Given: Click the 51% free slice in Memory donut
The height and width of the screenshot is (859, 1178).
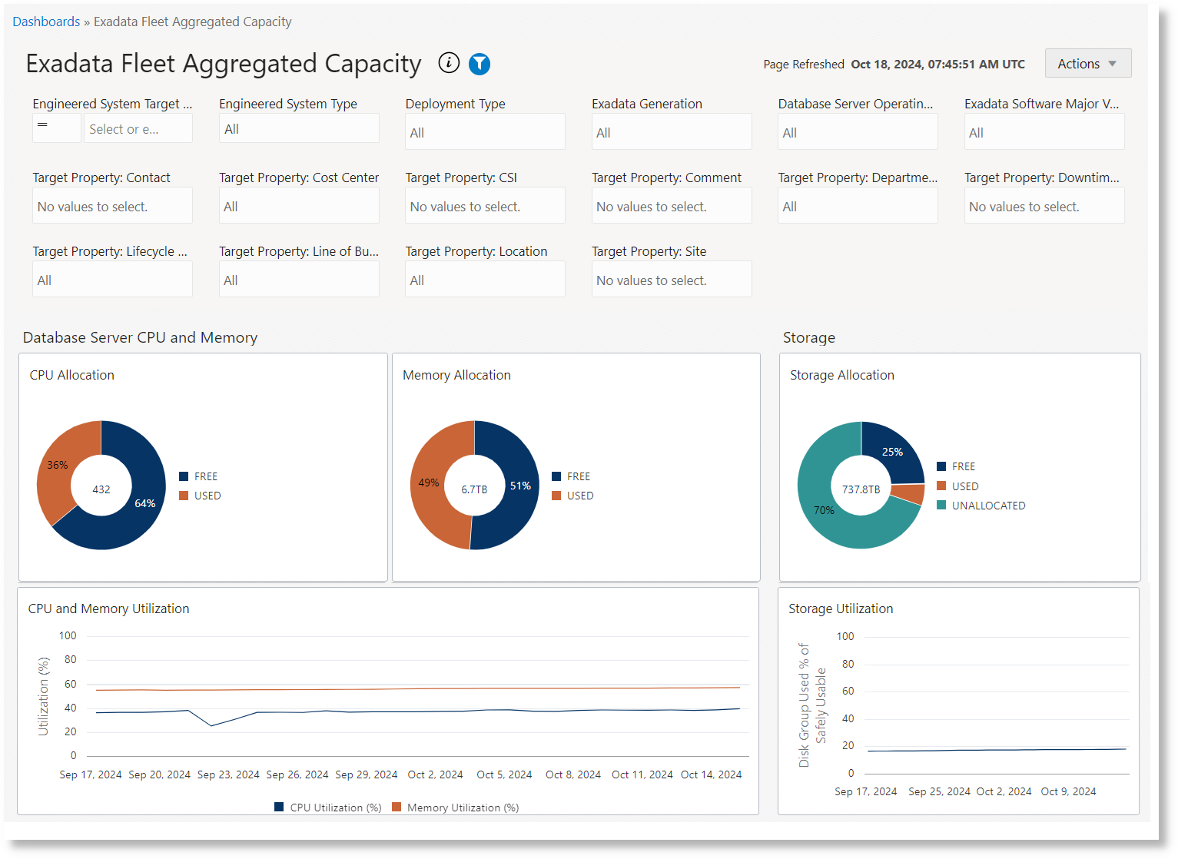Looking at the screenshot, I should (x=520, y=486).
